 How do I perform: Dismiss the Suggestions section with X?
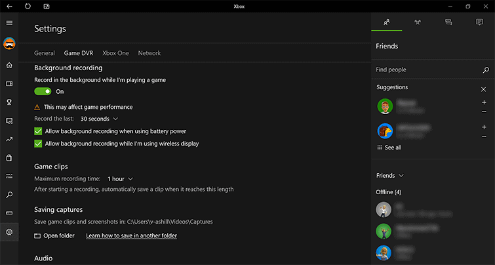483,89
